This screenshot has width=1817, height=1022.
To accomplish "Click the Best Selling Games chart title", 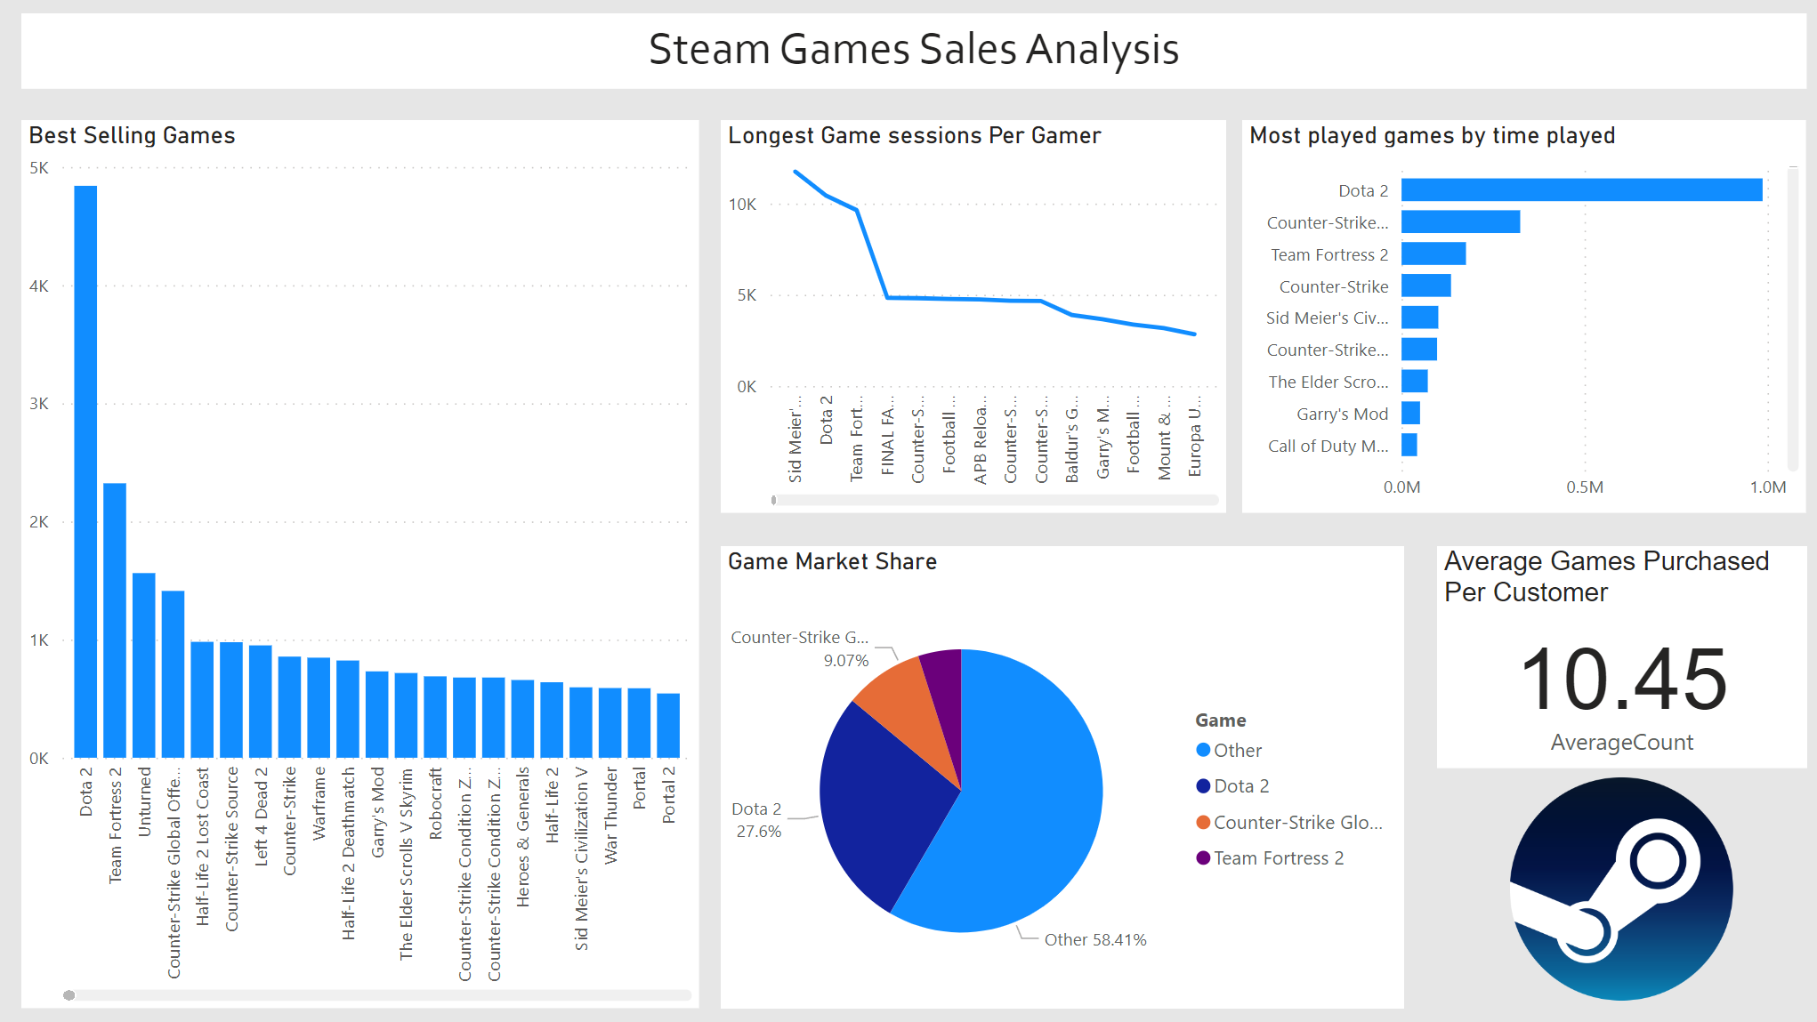I will click(132, 135).
